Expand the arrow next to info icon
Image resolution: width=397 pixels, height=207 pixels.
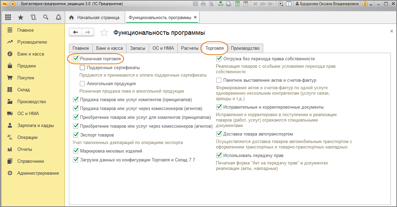click(x=371, y=4)
